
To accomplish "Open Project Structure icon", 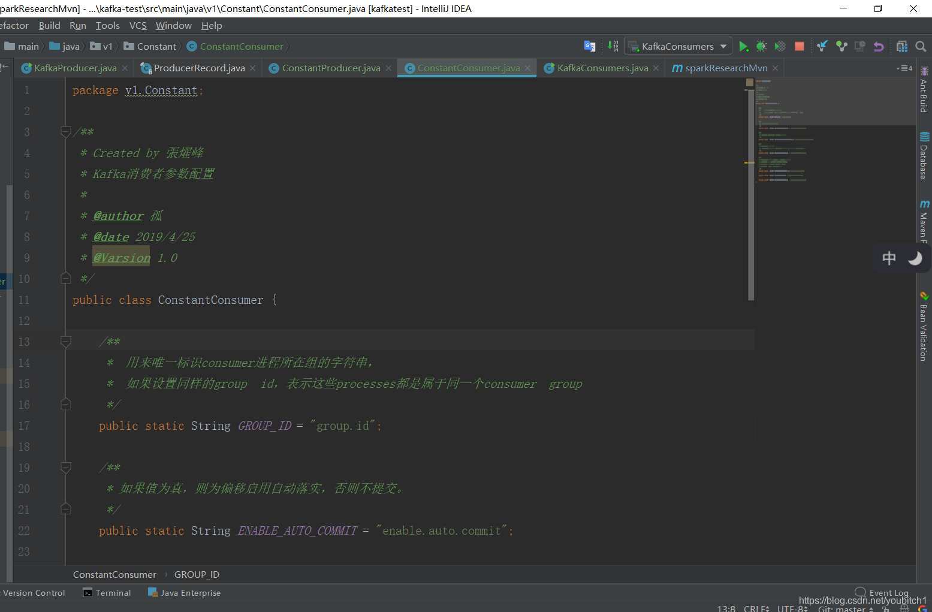I will tap(902, 46).
